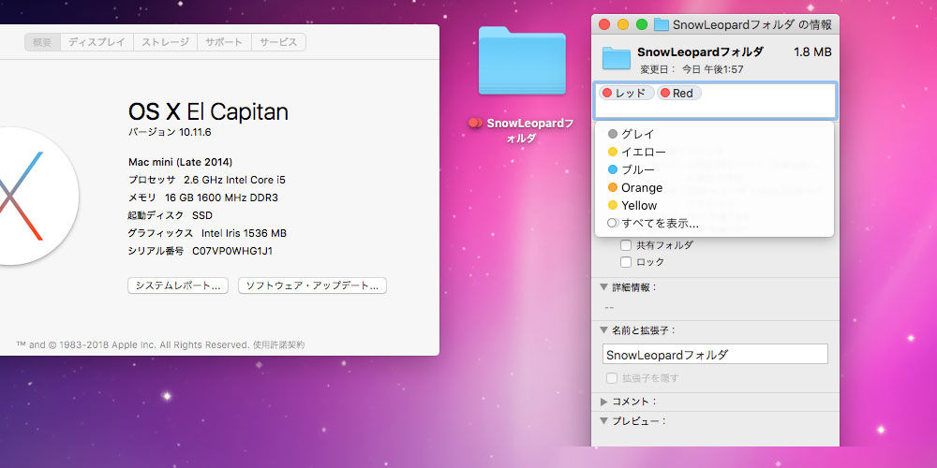Close the Info window with red button
The width and height of the screenshot is (937, 468).
604,24
